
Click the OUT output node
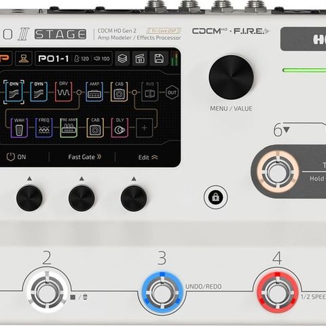coord(172,92)
